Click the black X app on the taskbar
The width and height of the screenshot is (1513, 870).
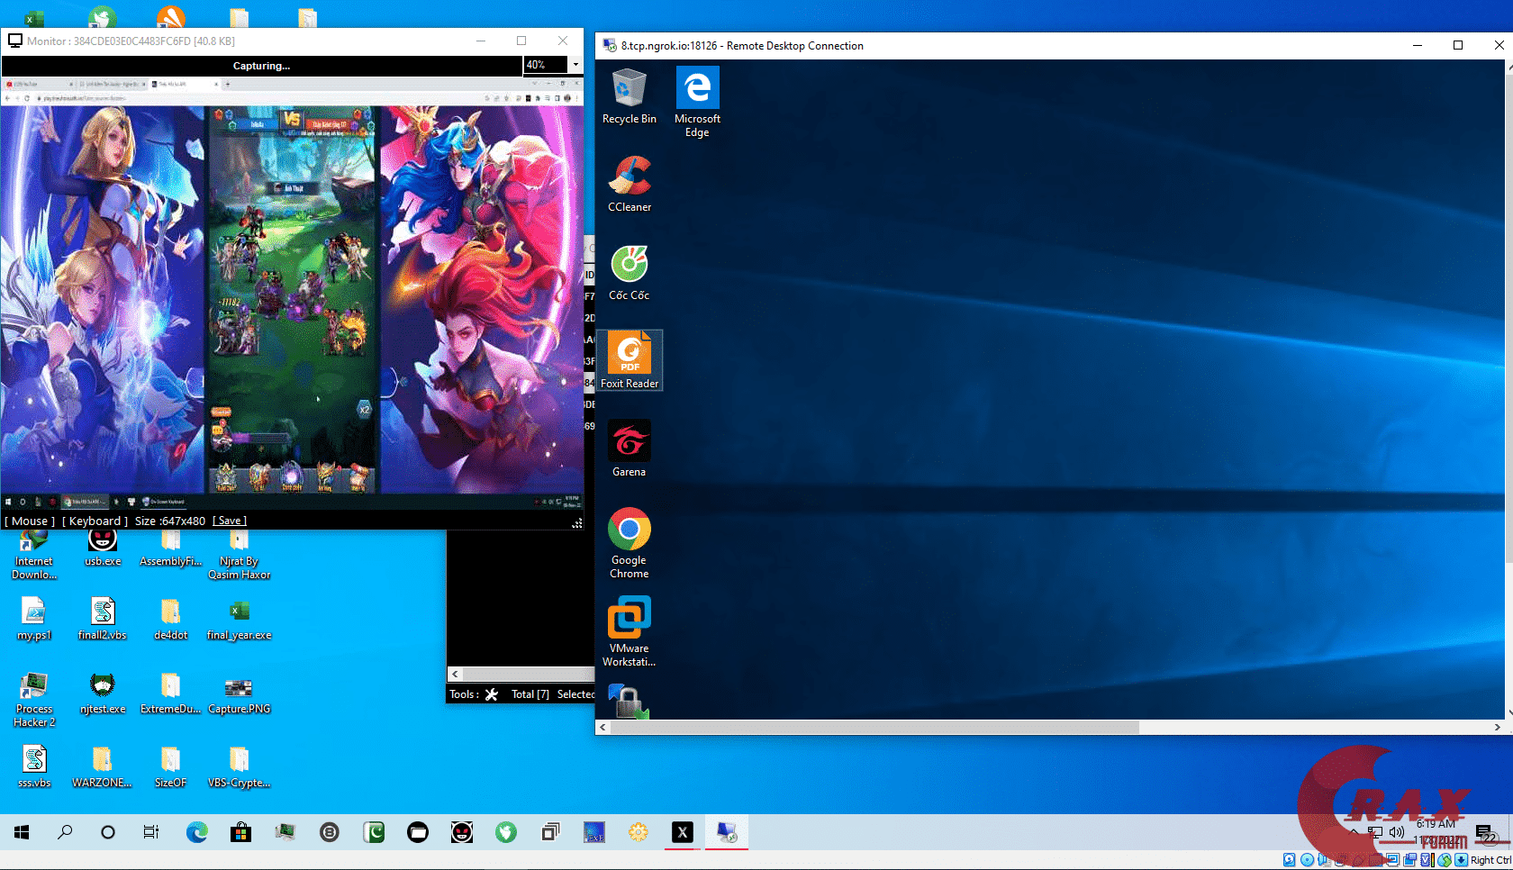[683, 832]
